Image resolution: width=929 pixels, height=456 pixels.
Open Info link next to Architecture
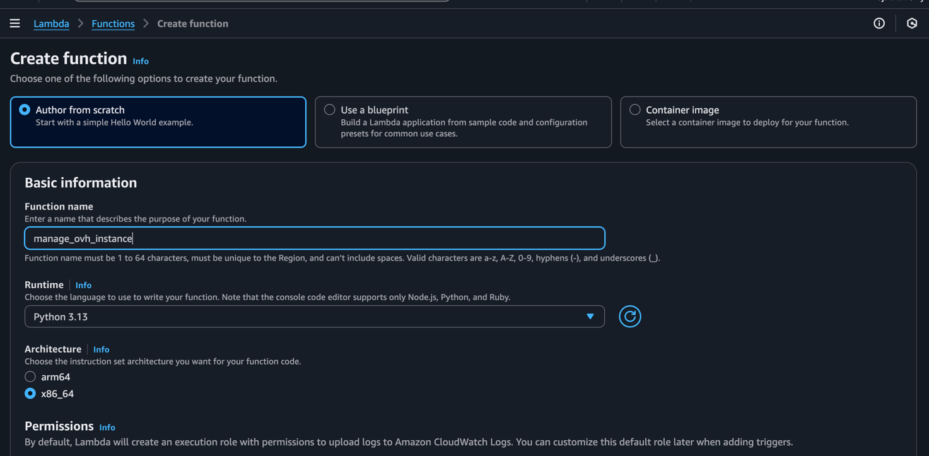[101, 349]
